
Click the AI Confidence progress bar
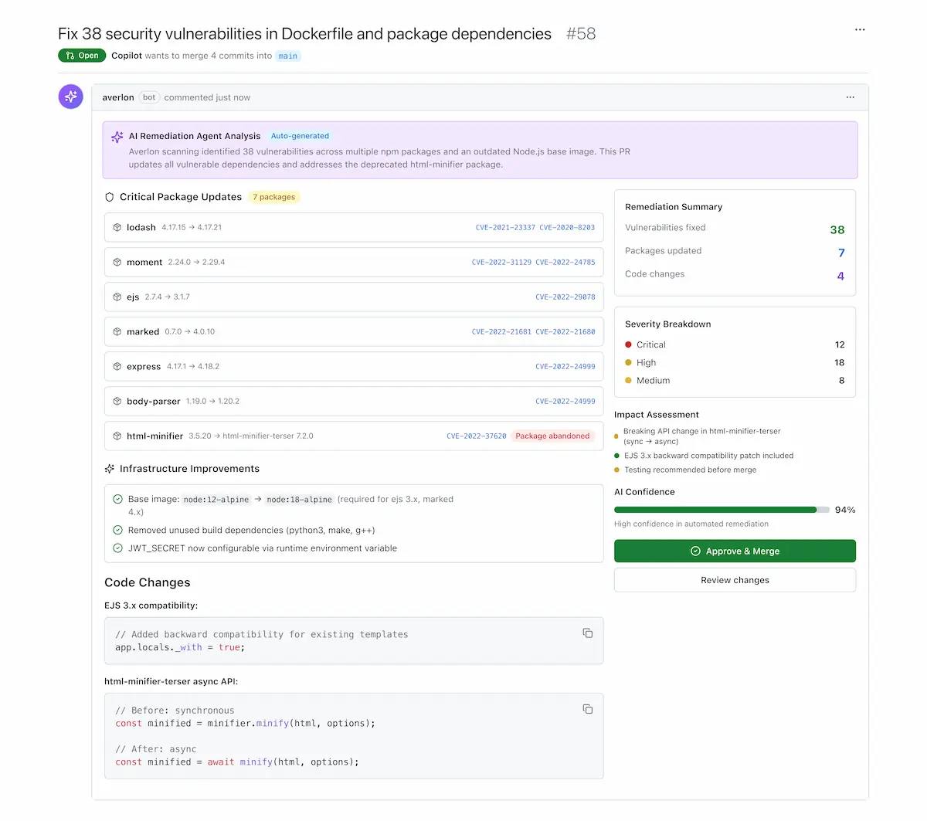click(715, 509)
